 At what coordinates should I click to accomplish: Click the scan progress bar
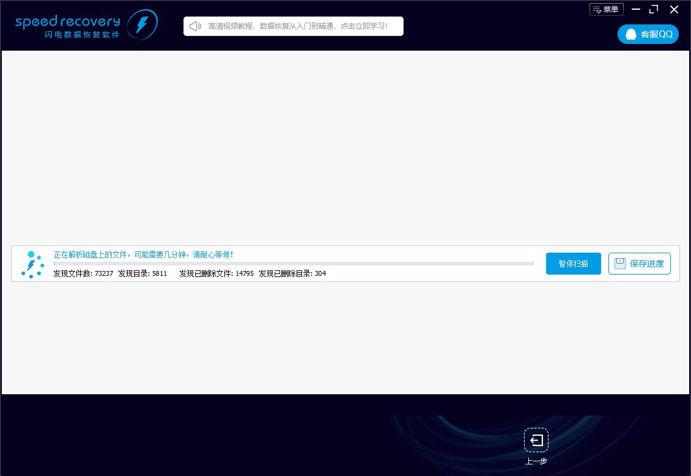click(293, 264)
